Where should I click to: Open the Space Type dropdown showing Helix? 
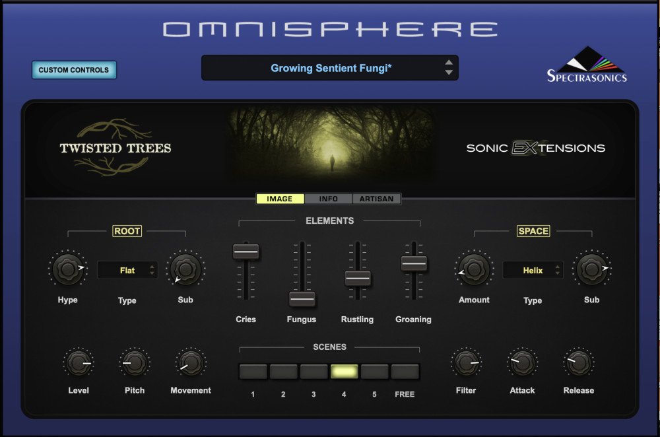click(533, 270)
